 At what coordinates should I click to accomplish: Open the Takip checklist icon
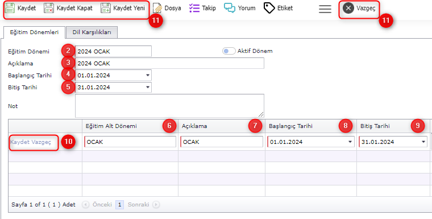(x=194, y=8)
